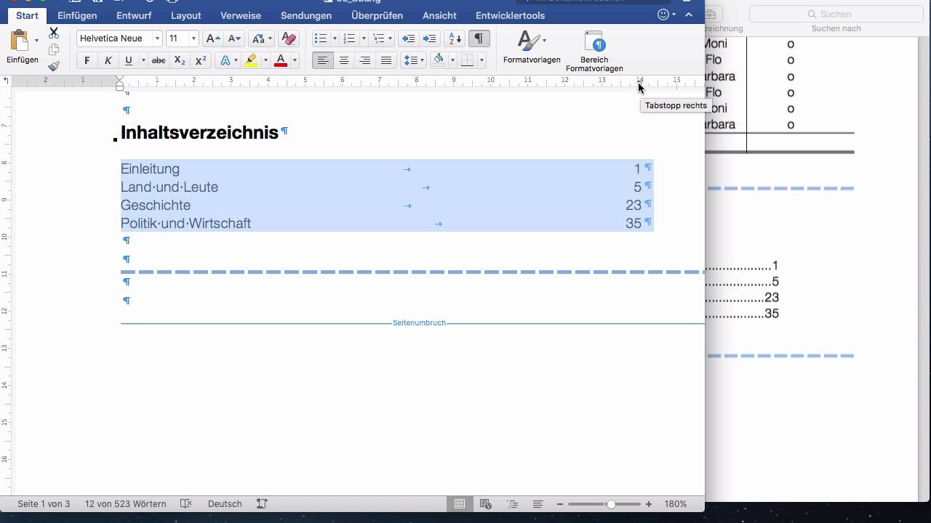Apply yellow highlight color
Screen dimensions: 931x523
(x=252, y=60)
